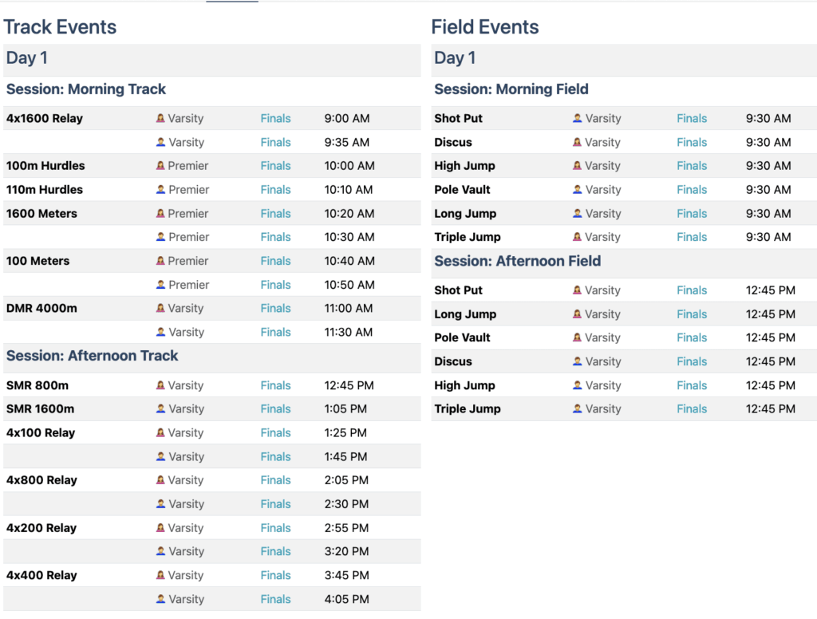Click the girls icon in DMR 4000m 11:00 row

(x=160, y=309)
